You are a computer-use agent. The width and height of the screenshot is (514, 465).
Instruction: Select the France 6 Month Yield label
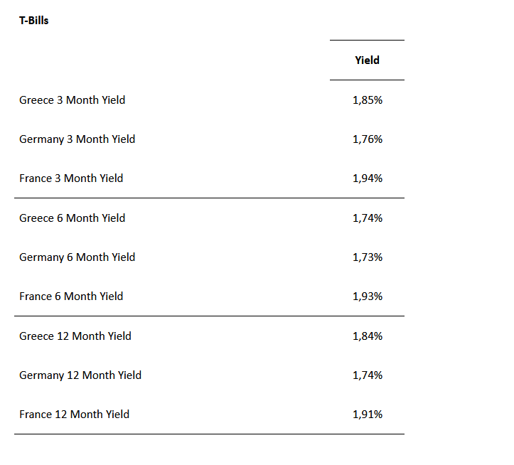click(x=71, y=296)
